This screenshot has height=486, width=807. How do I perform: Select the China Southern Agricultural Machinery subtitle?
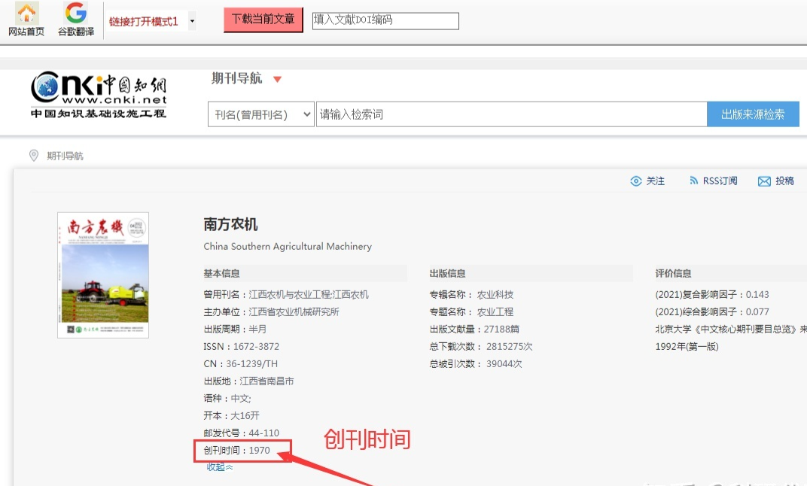coord(287,246)
